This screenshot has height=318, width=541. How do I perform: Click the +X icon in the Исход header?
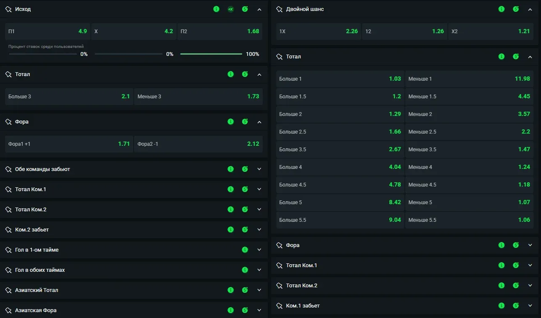[230, 9]
